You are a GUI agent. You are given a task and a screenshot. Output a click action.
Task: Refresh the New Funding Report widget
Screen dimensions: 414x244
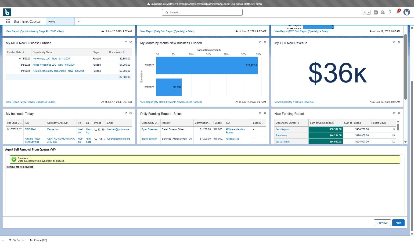tap(394, 113)
